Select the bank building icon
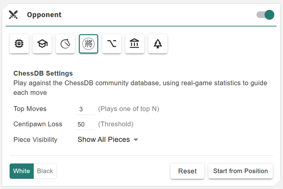The height and width of the screenshot is (189, 283). point(134,44)
